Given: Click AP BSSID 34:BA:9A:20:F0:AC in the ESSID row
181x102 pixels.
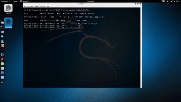Looking at the screenshot, I should tap(31, 17).
